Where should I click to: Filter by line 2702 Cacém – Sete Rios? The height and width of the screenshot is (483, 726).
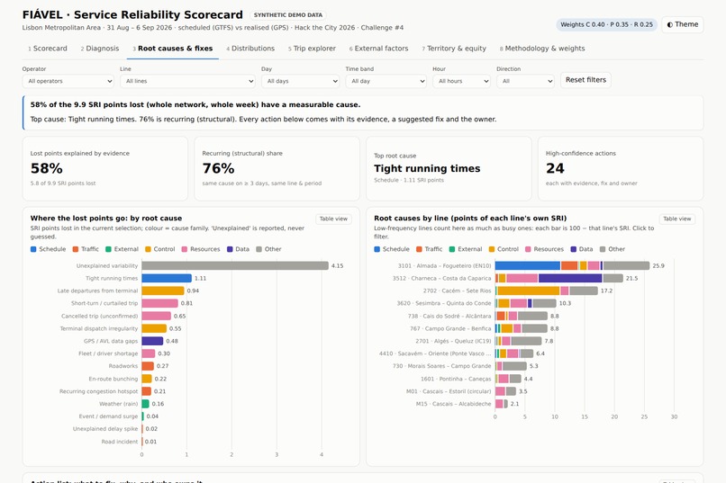[547, 291]
